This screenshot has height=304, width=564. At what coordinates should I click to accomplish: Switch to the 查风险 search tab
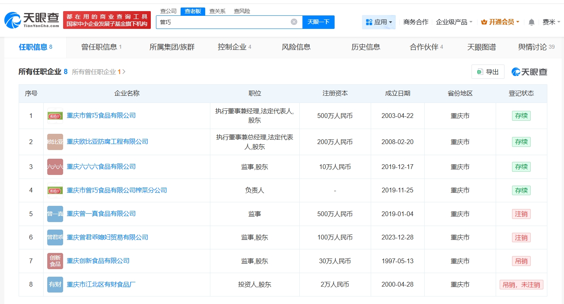pos(242,11)
